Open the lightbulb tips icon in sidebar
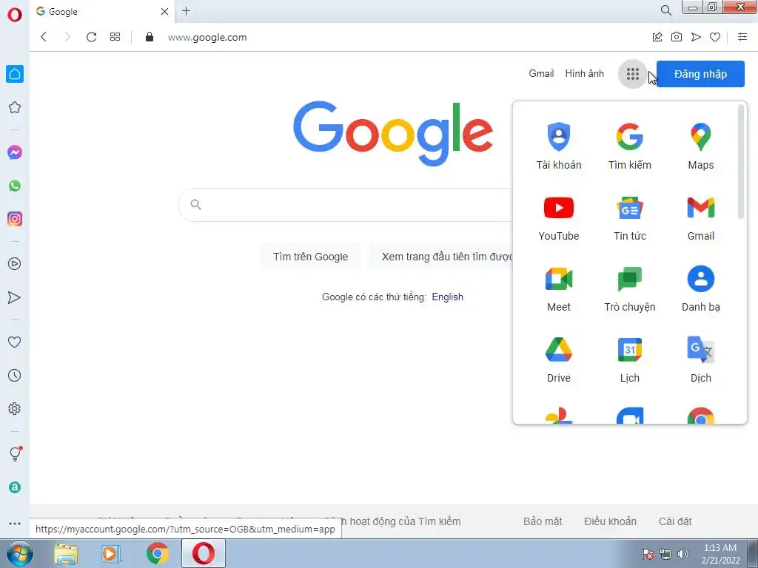The width and height of the screenshot is (758, 568). 15,453
